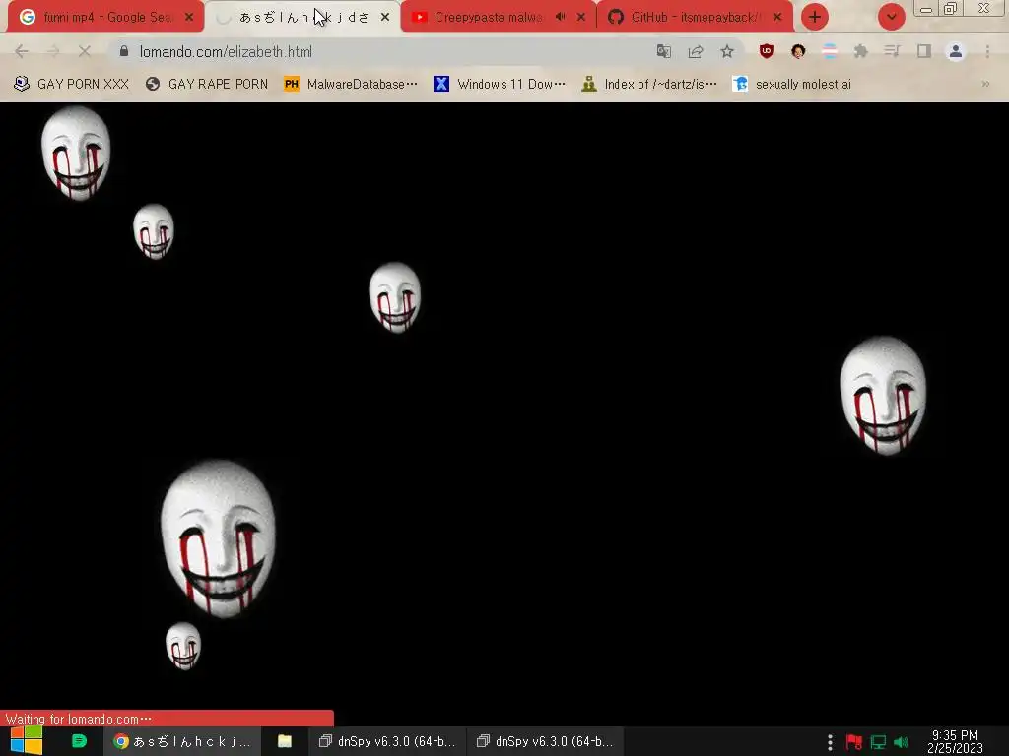Screen dimensions: 1009x756
Task: Open the MalwareDatabase bookmark
Action: click(x=352, y=85)
